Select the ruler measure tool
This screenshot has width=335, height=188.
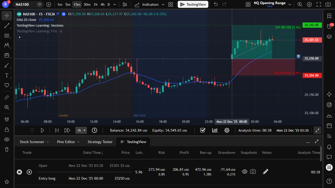(7, 97)
